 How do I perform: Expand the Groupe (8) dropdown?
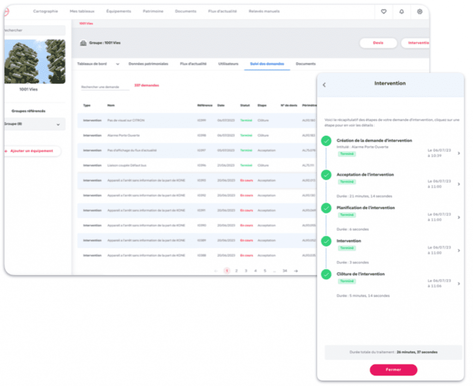tap(58, 124)
